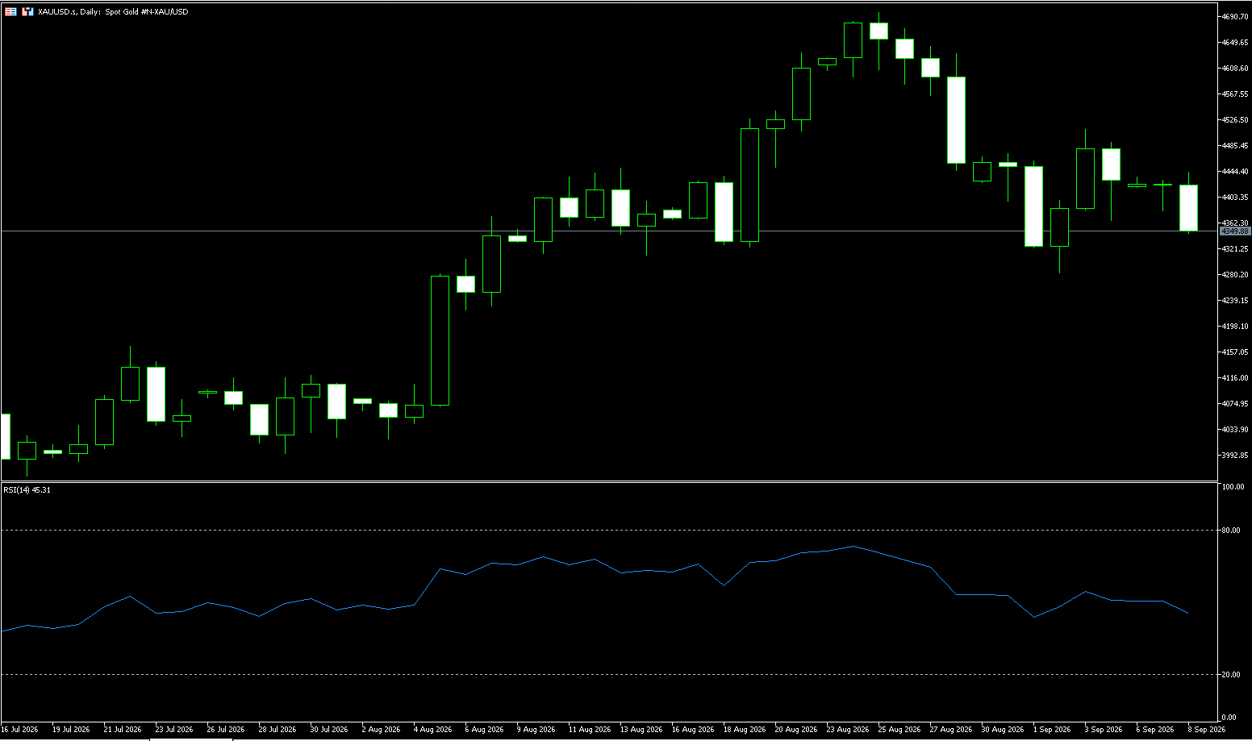The height and width of the screenshot is (741, 1252).
Task: Click the RSI 80.00 dashed level line
Action: [x=609, y=531]
